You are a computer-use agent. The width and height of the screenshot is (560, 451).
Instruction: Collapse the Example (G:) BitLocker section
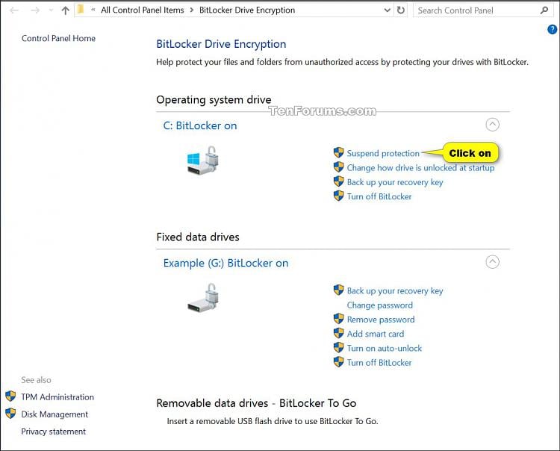click(492, 262)
